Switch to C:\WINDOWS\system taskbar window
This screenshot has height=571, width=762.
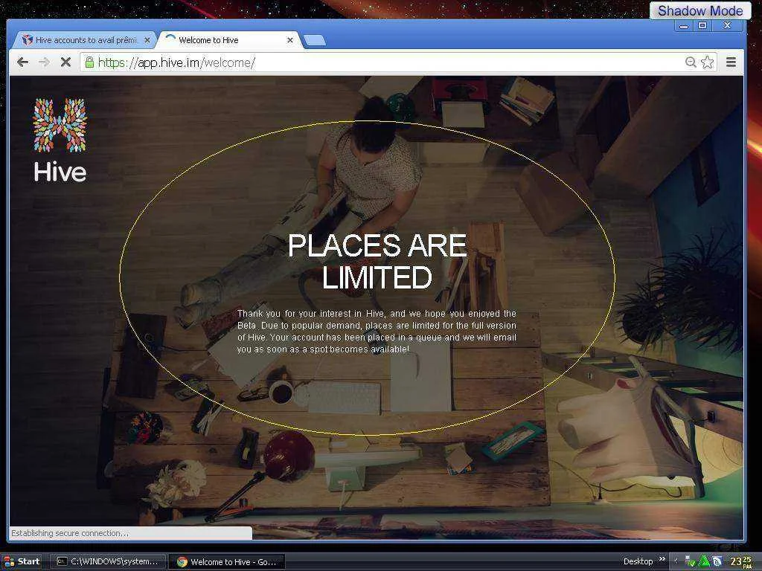(109, 562)
